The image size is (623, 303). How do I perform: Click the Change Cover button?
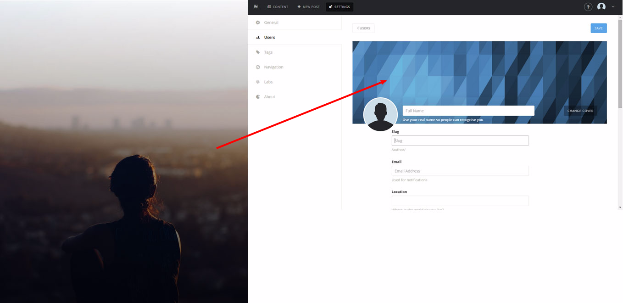[x=580, y=111]
